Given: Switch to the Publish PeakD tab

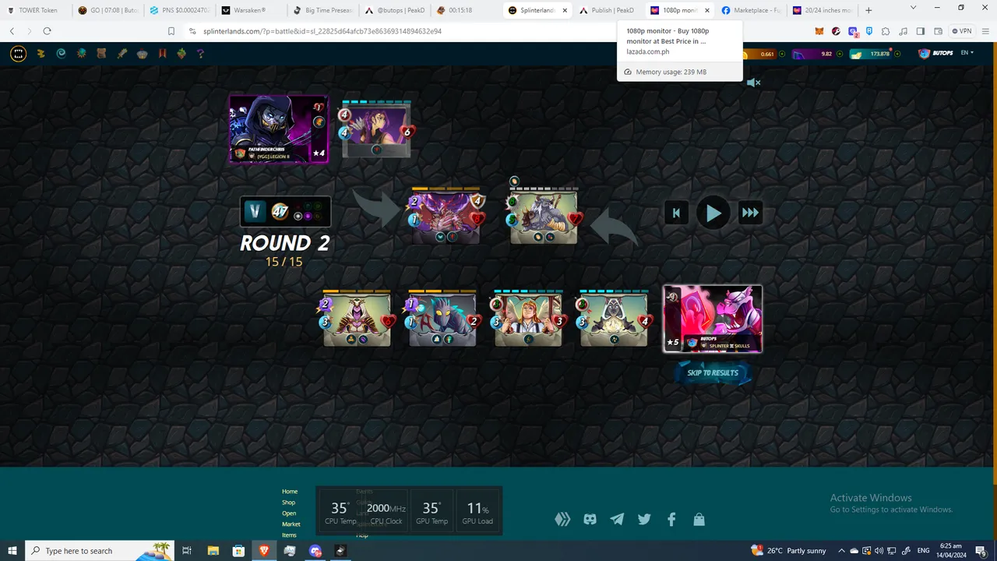Looking at the screenshot, I should tap(607, 10).
